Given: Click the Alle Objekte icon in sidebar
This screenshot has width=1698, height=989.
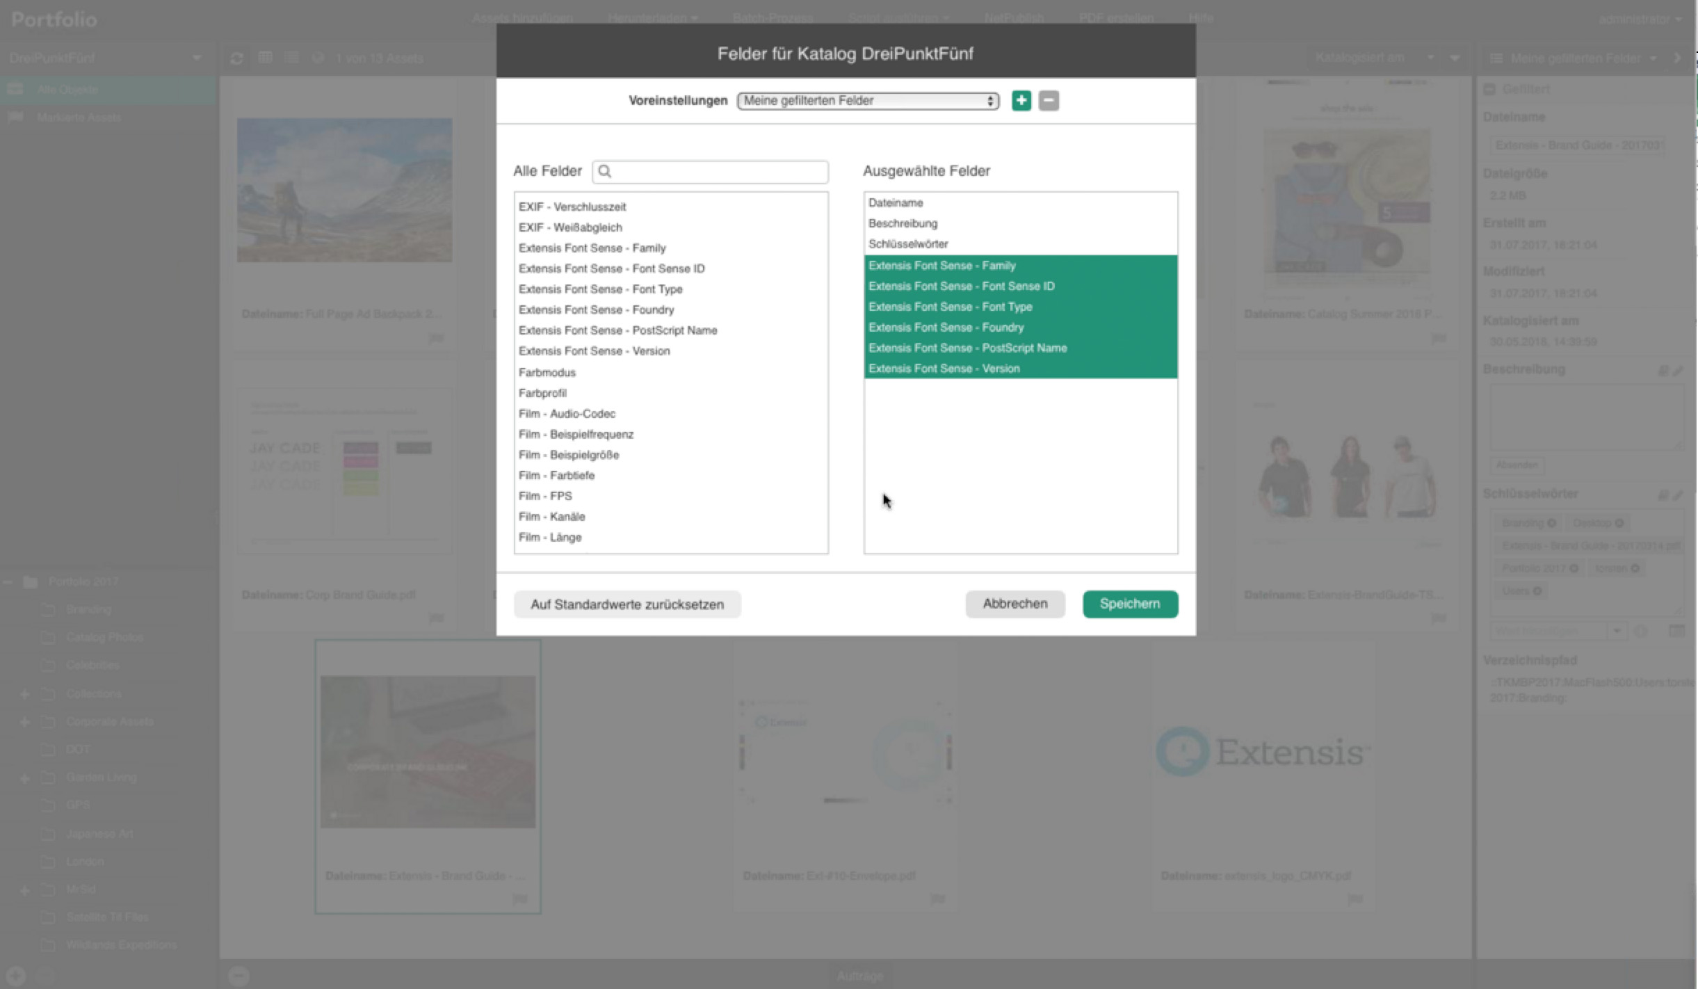Looking at the screenshot, I should (15, 89).
